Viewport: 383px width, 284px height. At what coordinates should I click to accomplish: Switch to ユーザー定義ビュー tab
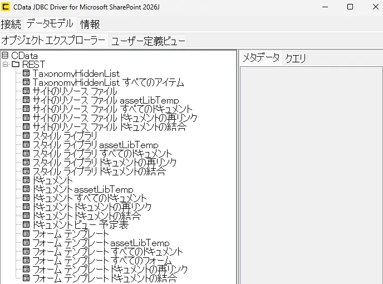point(148,41)
